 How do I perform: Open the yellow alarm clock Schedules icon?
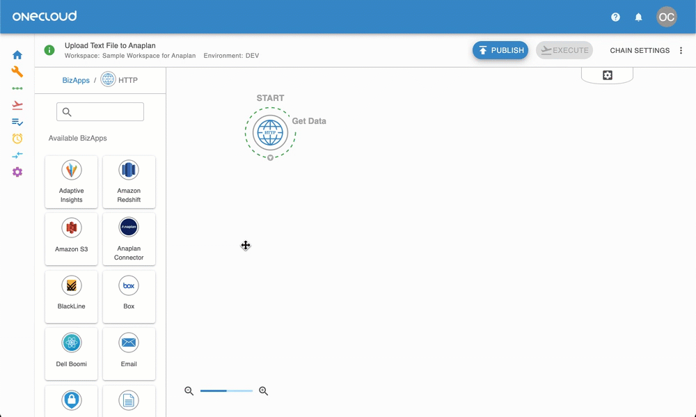tap(17, 139)
